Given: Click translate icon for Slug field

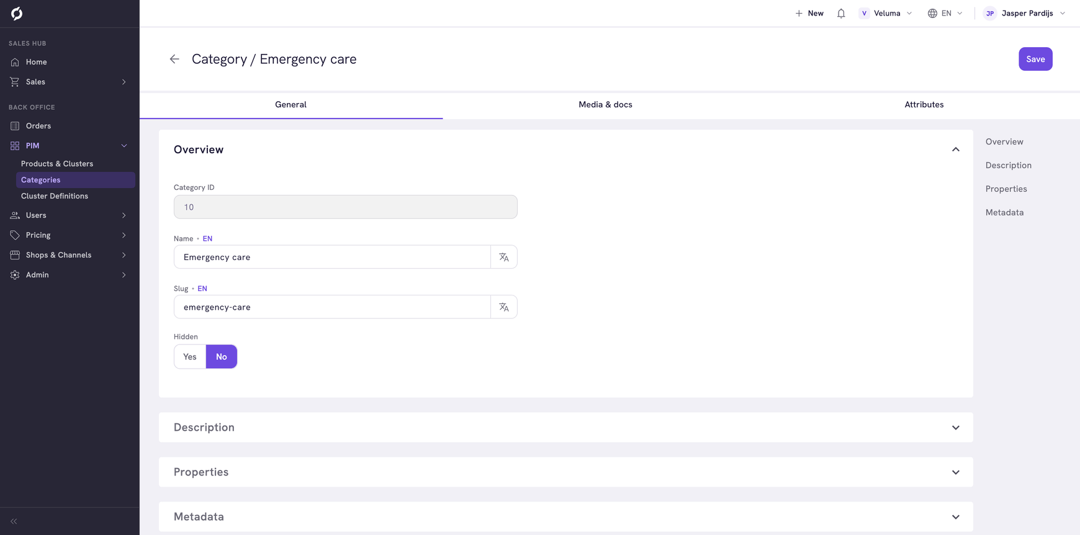Looking at the screenshot, I should coord(504,307).
